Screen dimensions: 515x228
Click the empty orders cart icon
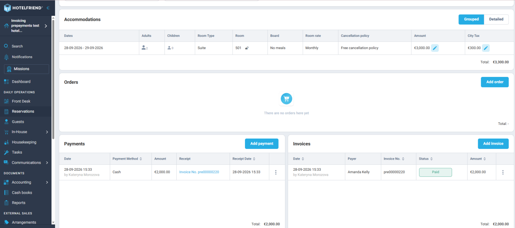(286, 98)
